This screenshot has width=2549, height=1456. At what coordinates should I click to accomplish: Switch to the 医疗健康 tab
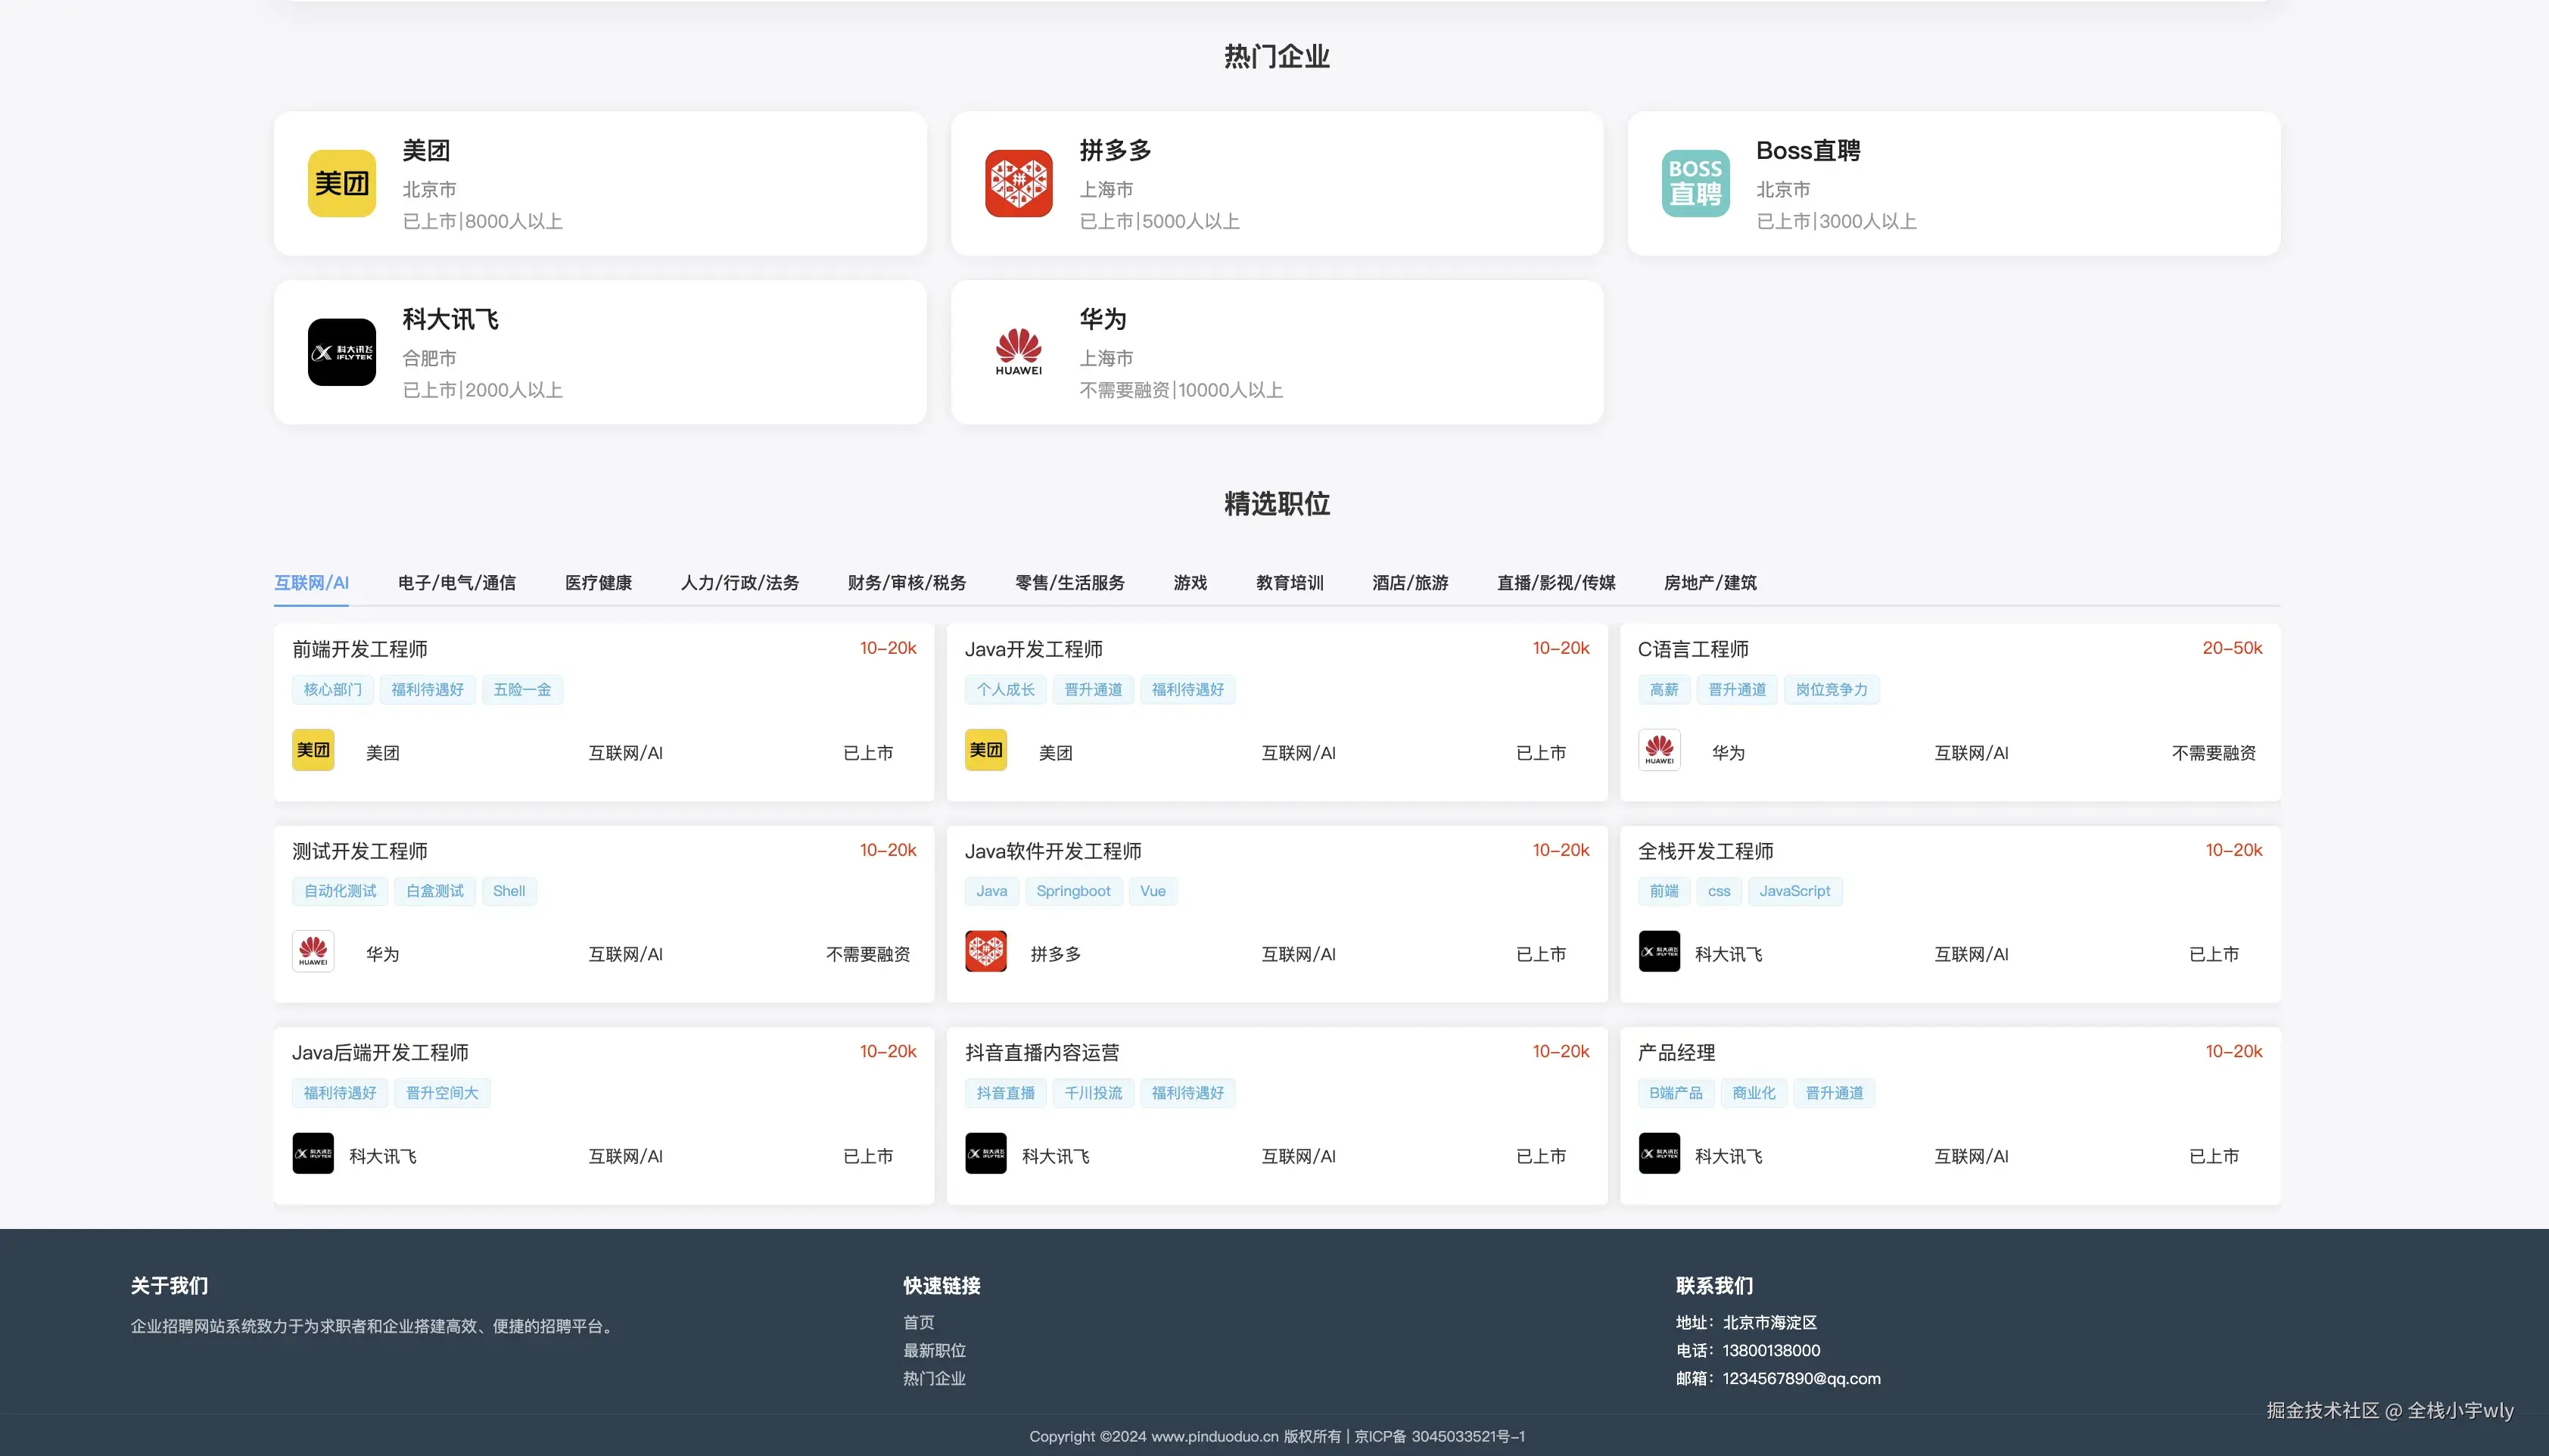tap(598, 583)
